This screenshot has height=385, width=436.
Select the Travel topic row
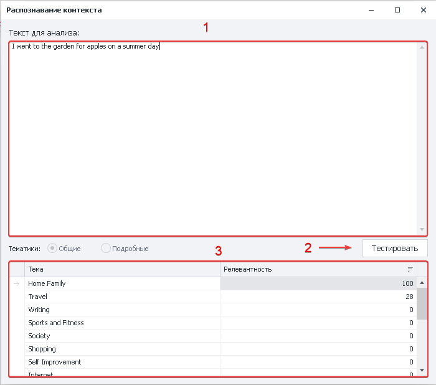pos(122,297)
